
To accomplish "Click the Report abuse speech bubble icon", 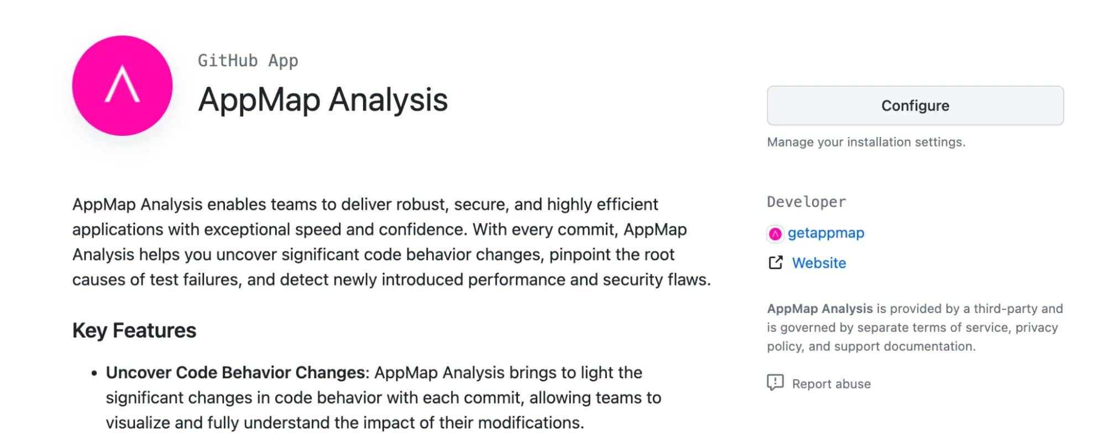I will tap(775, 383).
